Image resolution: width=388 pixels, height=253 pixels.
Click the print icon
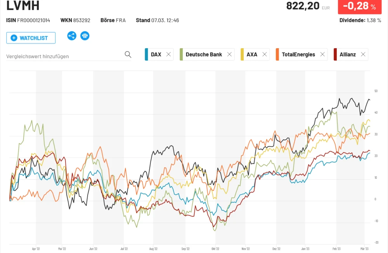pyautogui.click(x=85, y=36)
